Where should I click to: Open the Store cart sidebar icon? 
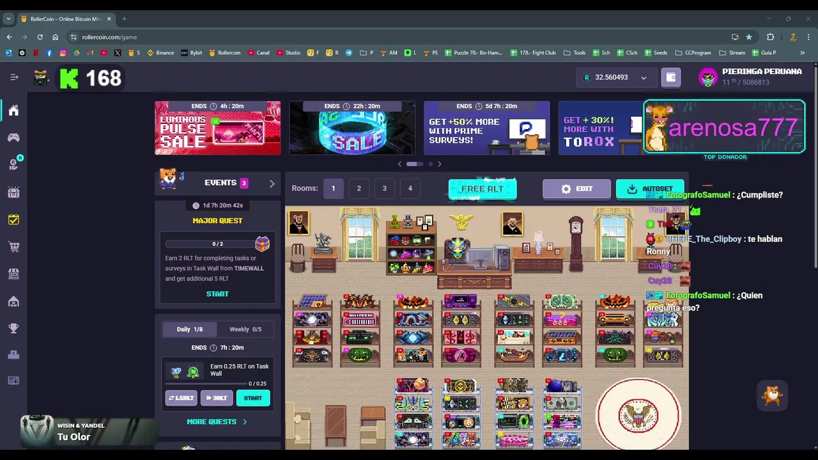(13, 247)
